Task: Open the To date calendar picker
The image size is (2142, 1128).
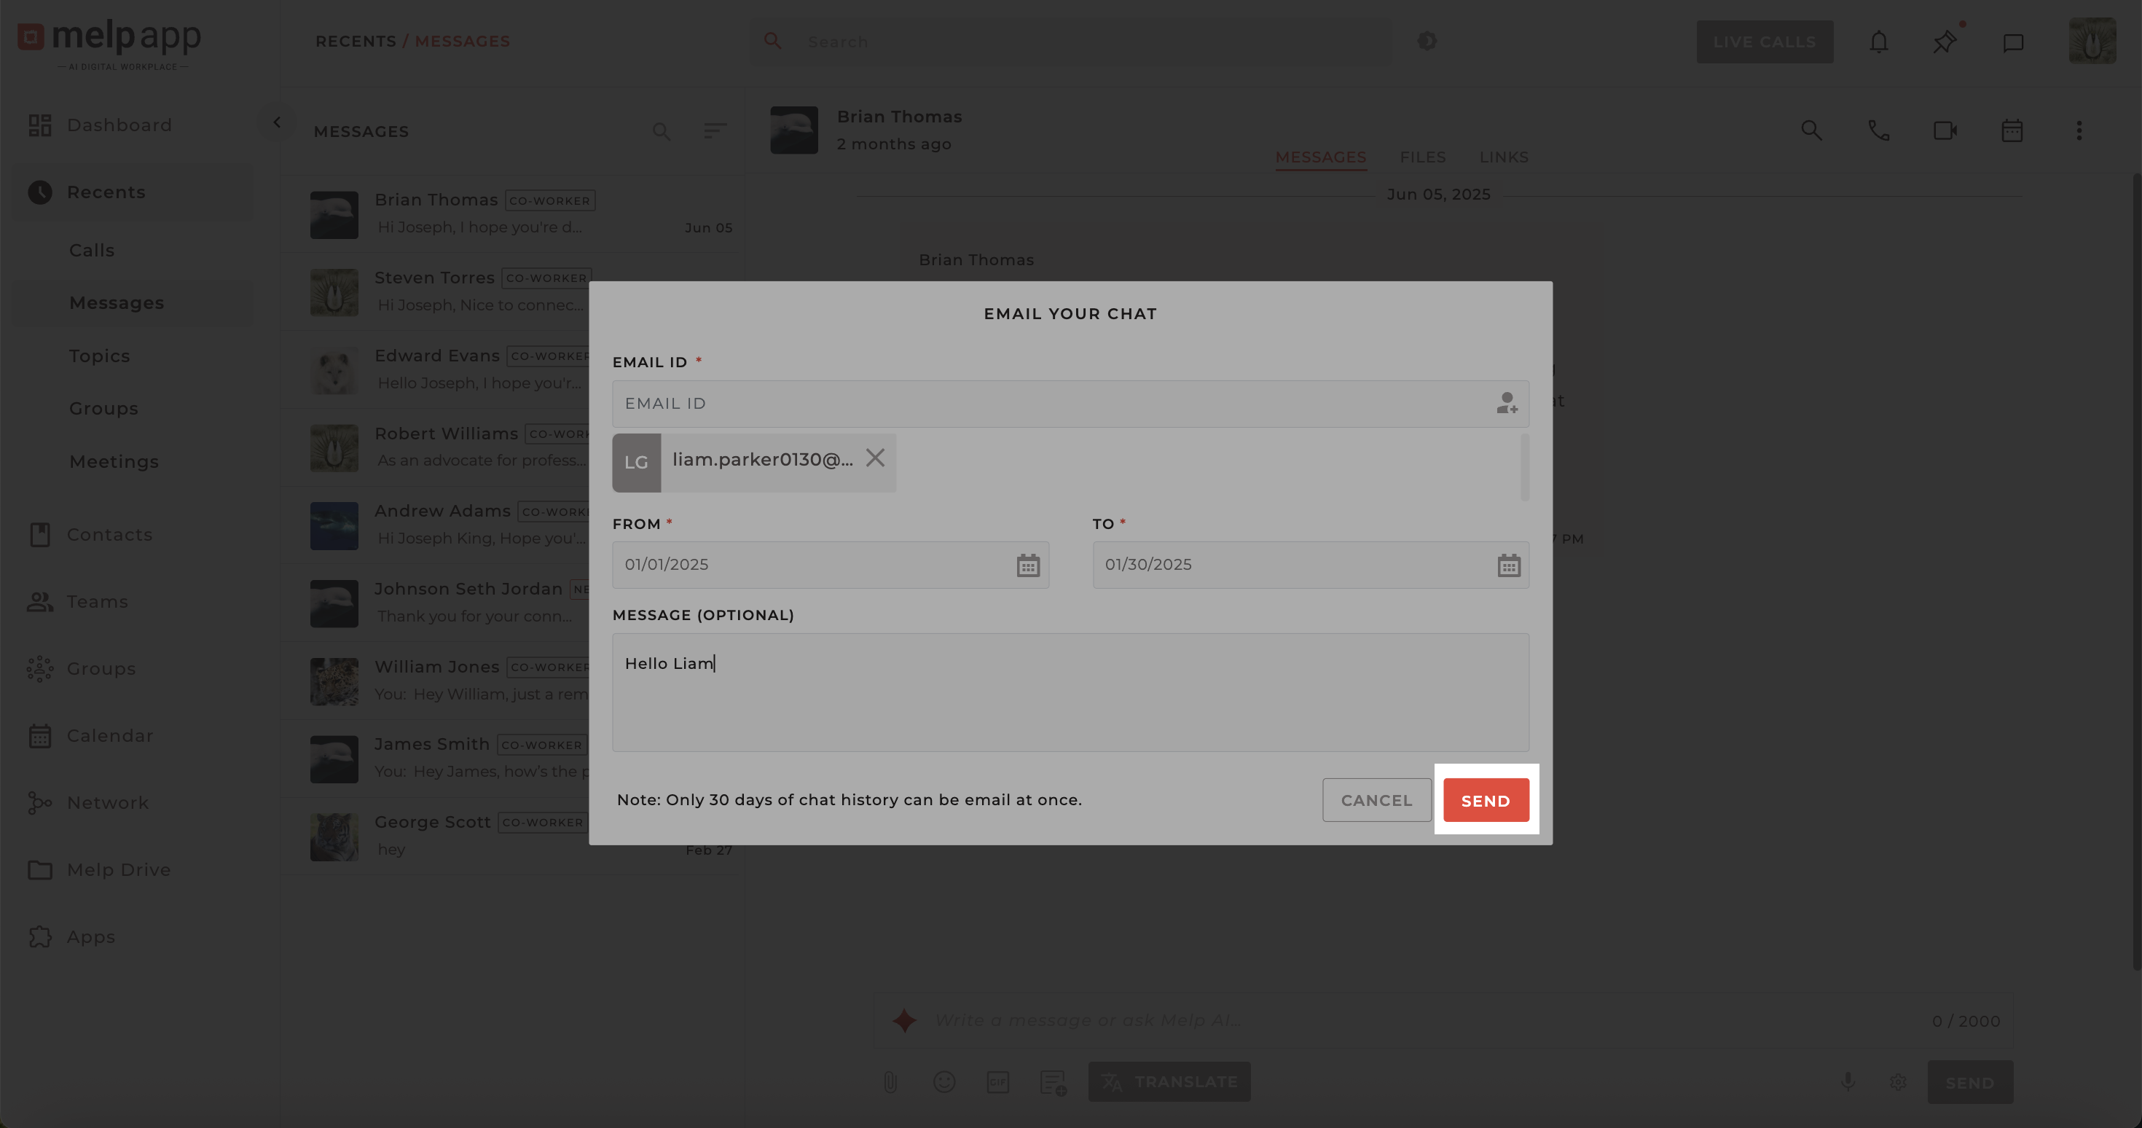Action: click(1508, 565)
